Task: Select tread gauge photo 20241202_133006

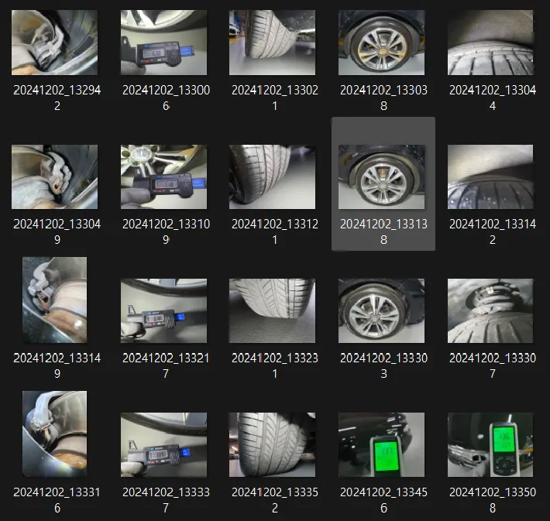Action: coord(163,43)
